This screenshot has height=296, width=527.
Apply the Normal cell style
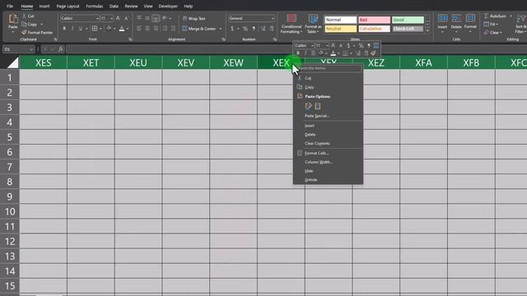340,20
